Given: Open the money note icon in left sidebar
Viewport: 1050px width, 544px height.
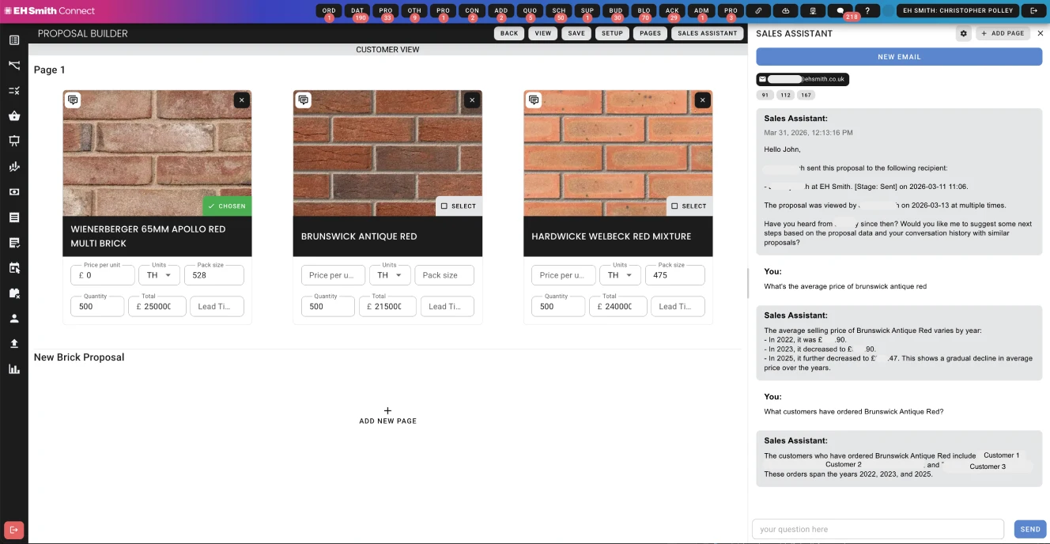Looking at the screenshot, I should [14, 192].
